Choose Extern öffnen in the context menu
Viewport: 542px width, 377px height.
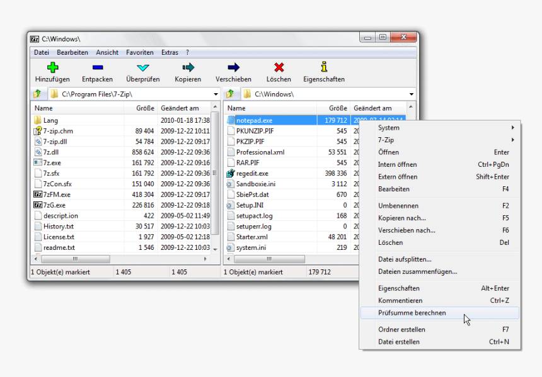pos(440,177)
